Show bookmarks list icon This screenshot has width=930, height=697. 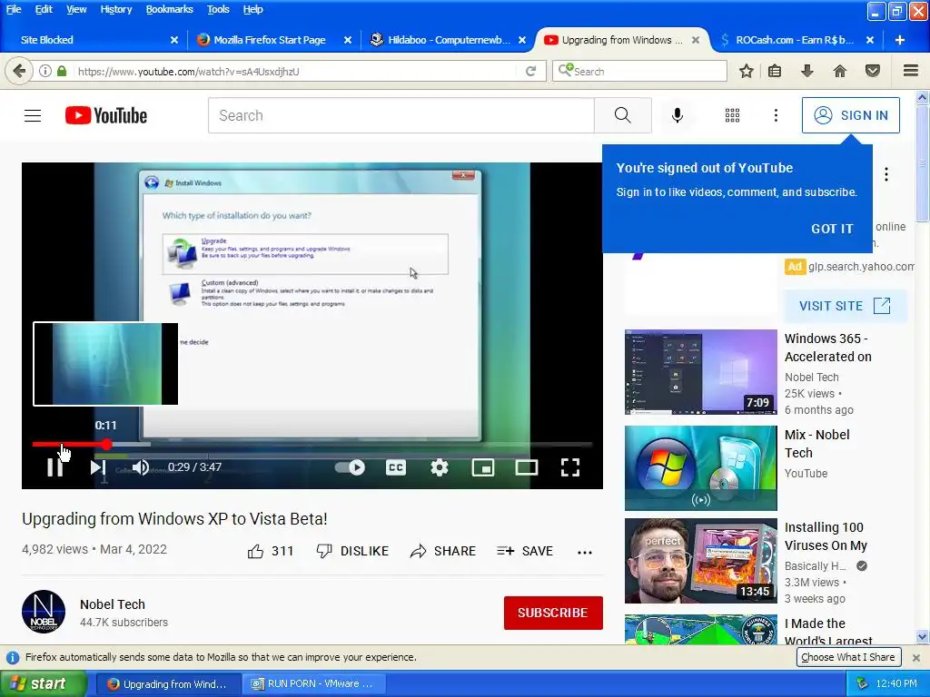tap(775, 71)
